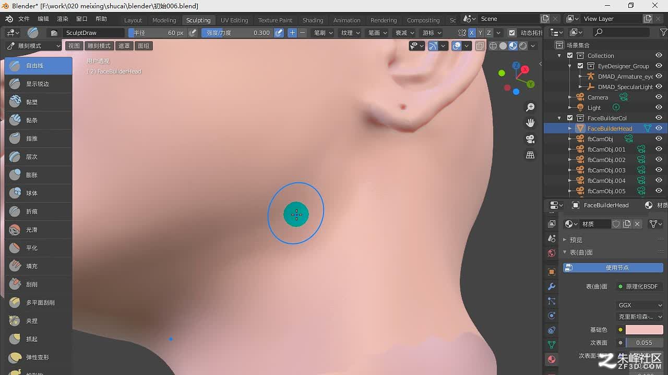Click the 遮罩 mask header menu
The width and height of the screenshot is (668, 375).
(x=124, y=46)
